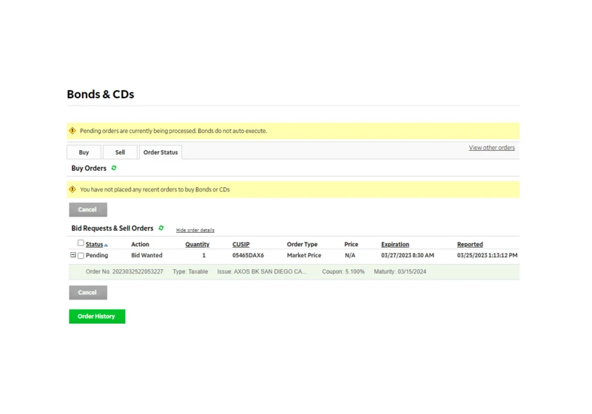Click Cancel button under Buy Orders
Image resolution: width=592 pixels, height=414 pixels.
pos(88,210)
